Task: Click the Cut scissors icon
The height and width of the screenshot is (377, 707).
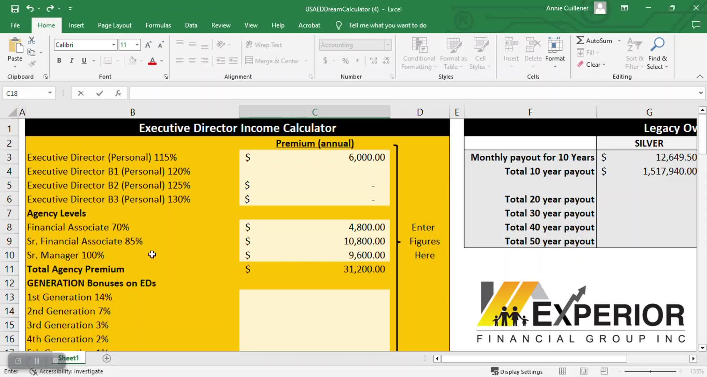Action: (31, 40)
